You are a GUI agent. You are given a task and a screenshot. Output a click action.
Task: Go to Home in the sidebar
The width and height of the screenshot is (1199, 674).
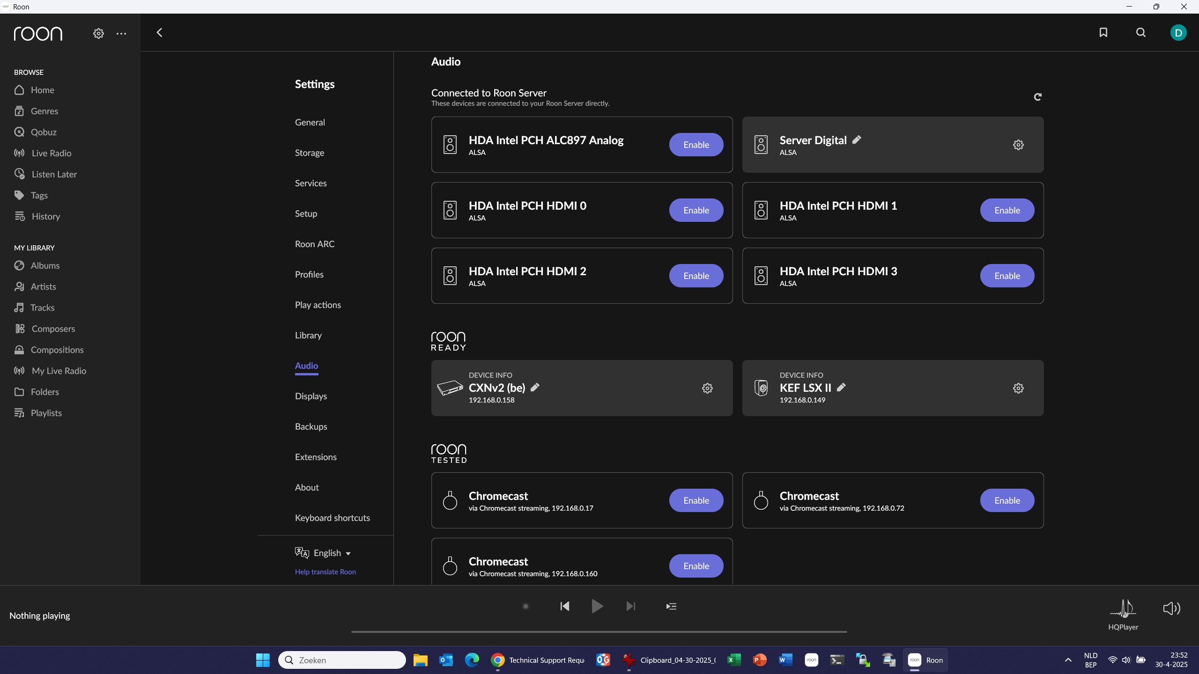pos(34,90)
